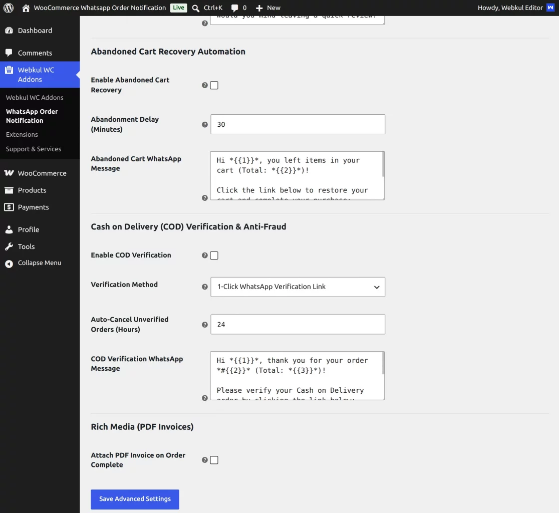The image size is (559, 513).
Task: Click the 'Rich Media (PDF Invoices)' heading
Action: coord(142,427)
